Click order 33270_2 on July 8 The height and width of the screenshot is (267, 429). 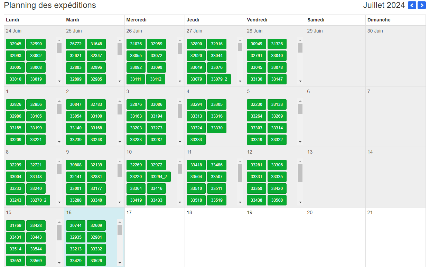(38, 200)
